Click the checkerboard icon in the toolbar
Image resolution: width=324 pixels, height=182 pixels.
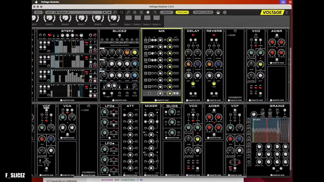(x=141, y=12)
